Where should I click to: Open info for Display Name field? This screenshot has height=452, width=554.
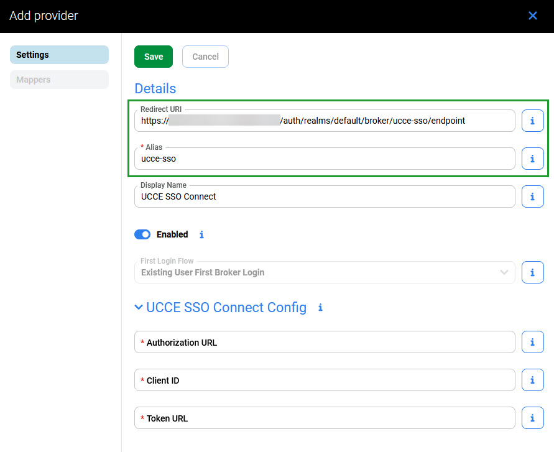click(x=533, y=196)
